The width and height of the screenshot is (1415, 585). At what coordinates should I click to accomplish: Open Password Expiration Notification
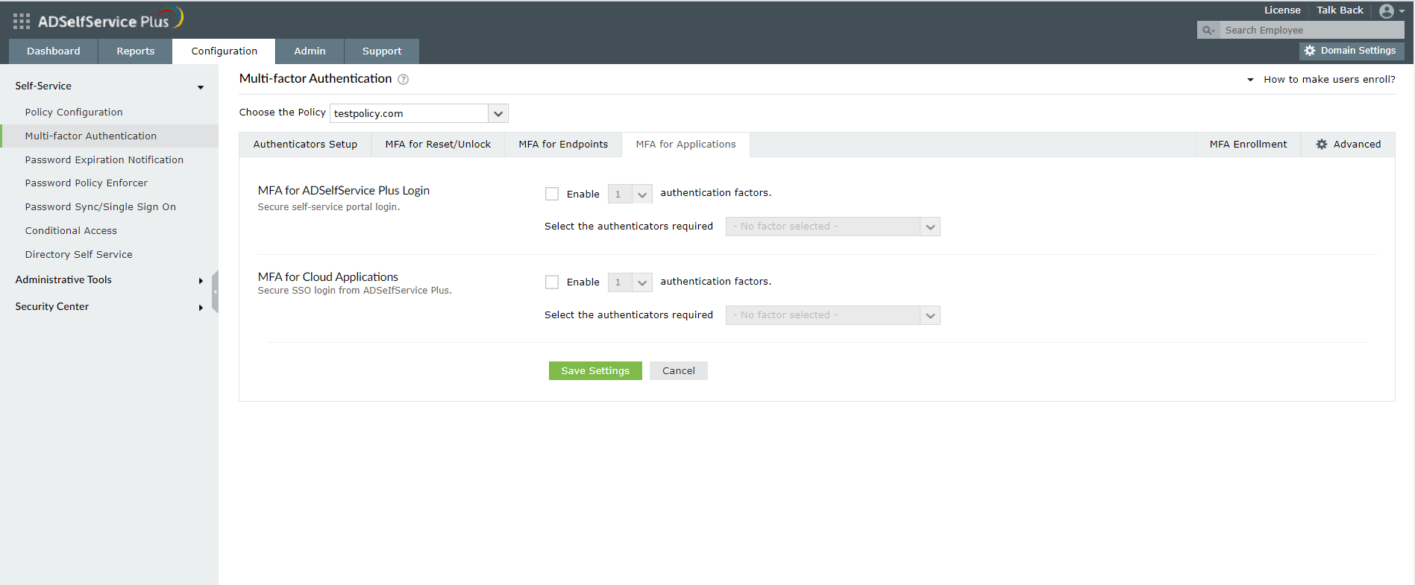click(104, 160)
